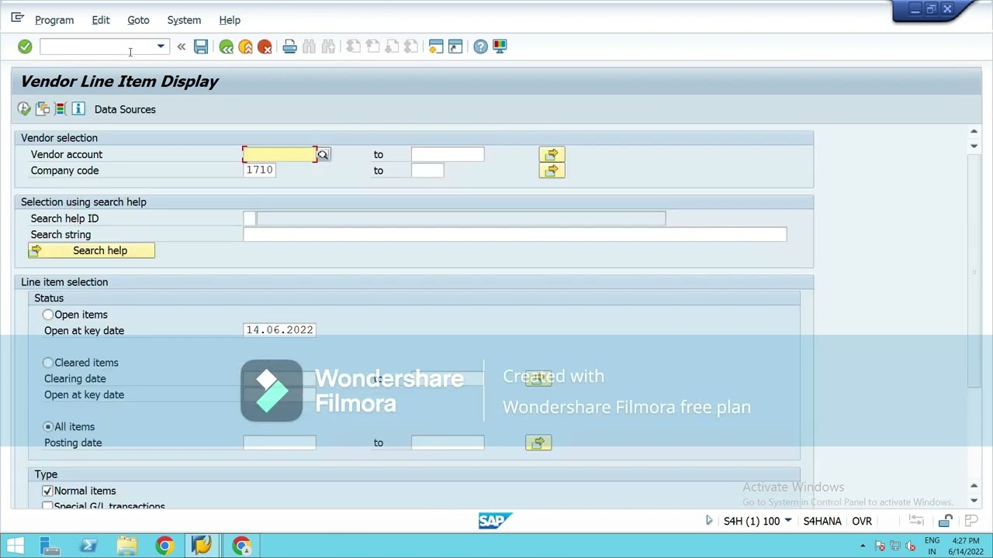Click the Dynamic Selections icon

pyautogui.click(x=60, y=109)
